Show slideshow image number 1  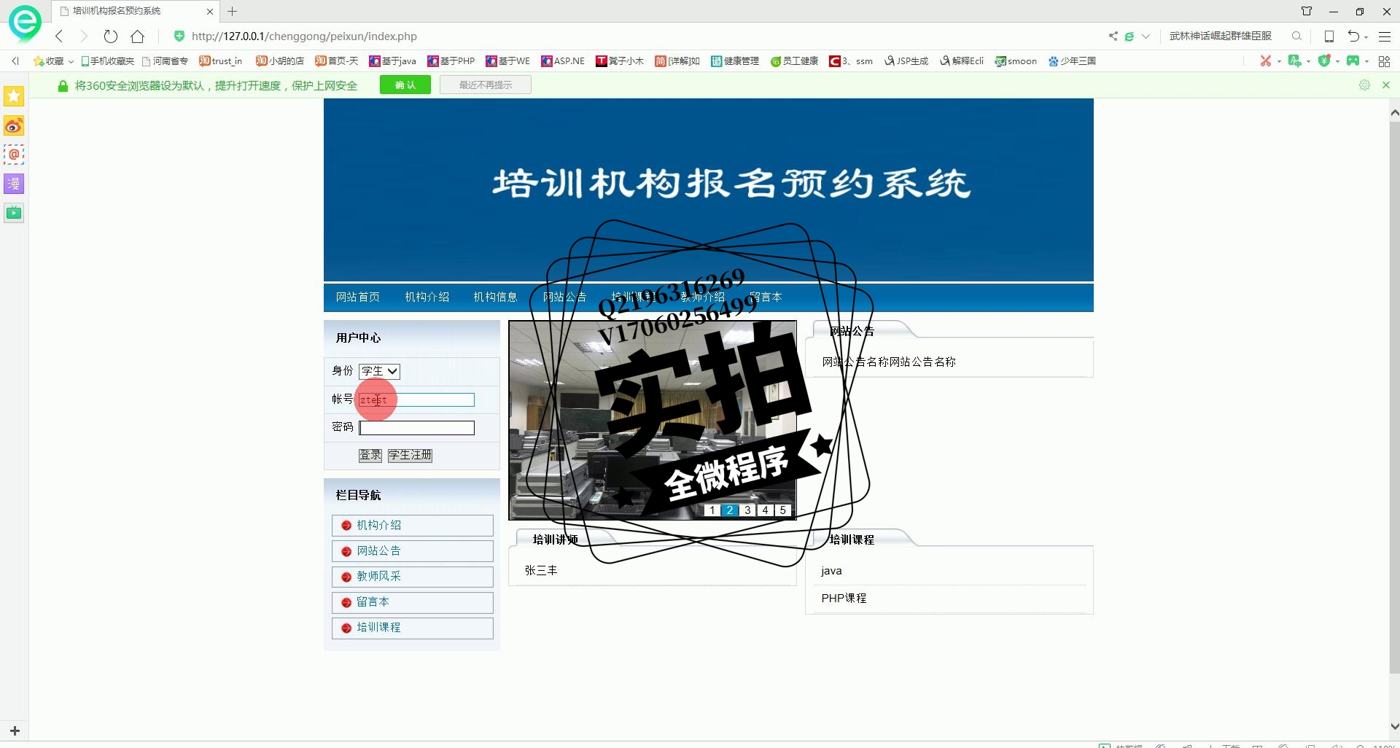pos(712,510)
